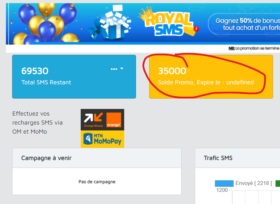The image size is (280, 204).
Task: Click the 35000 Solde Promo yellow card
Action: pyautogui.click(x=211, y=77)
